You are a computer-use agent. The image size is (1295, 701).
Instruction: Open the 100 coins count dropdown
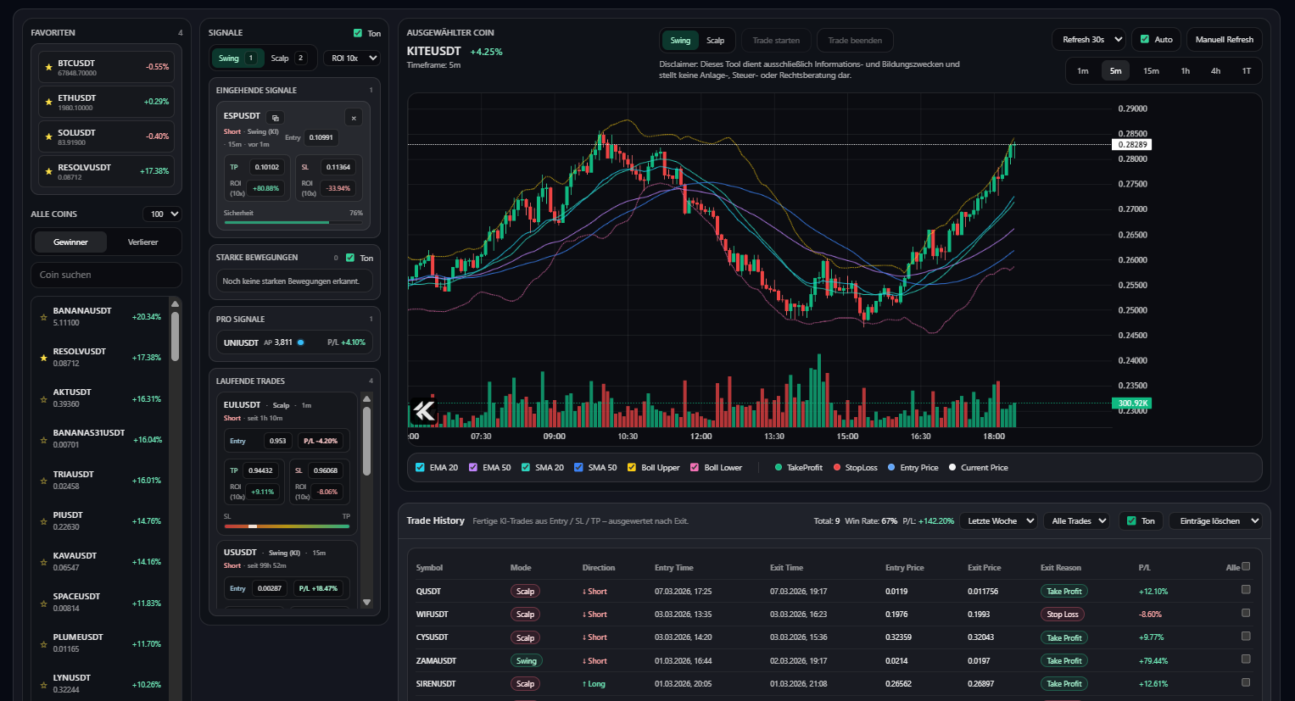161,214
